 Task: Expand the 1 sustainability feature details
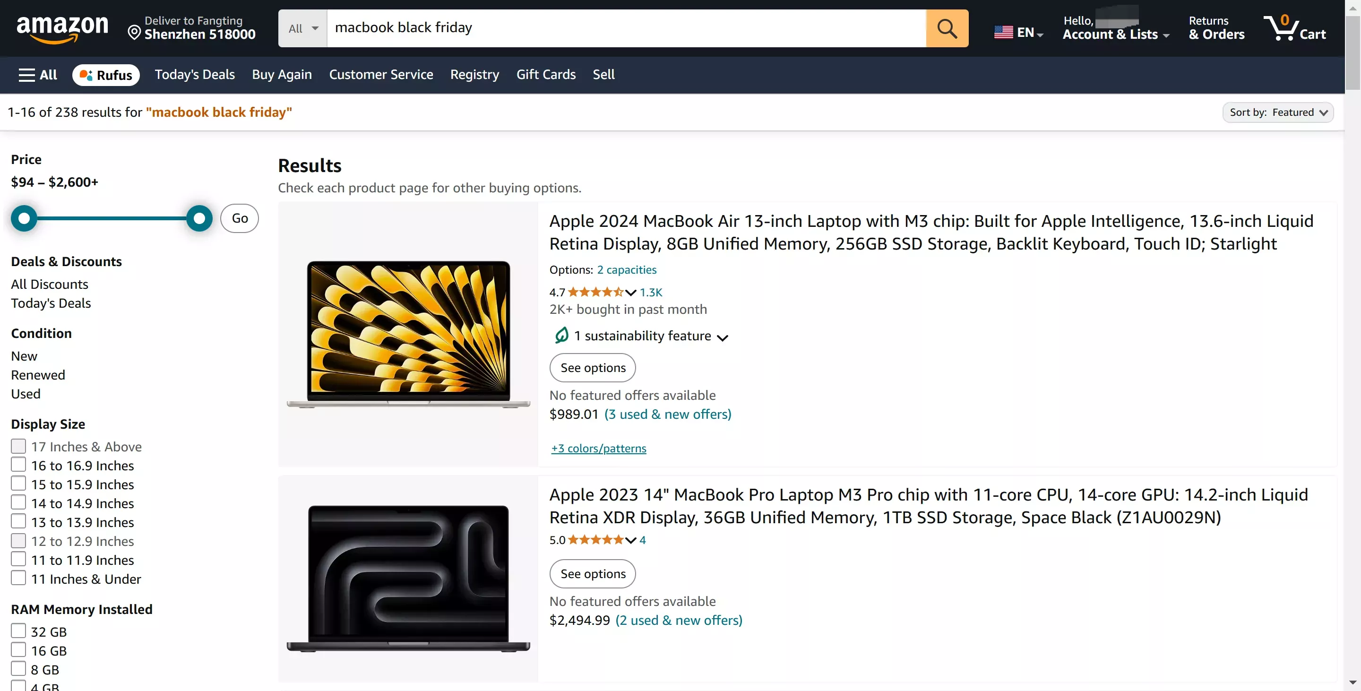724,337
